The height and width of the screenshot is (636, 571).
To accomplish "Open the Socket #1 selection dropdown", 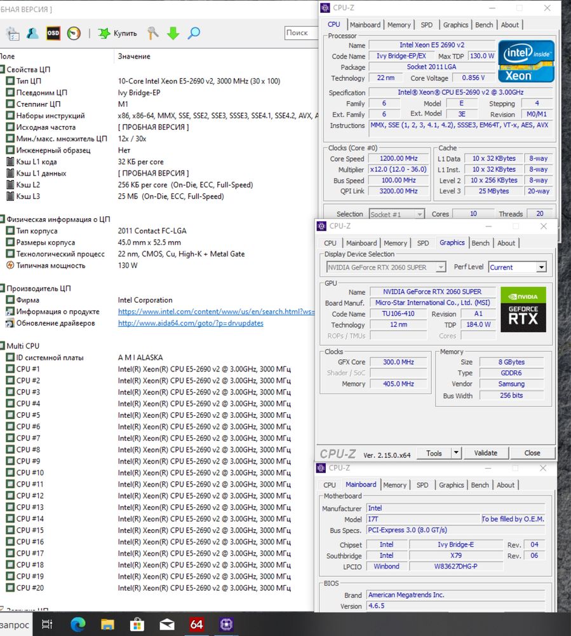I will (397, 214).
